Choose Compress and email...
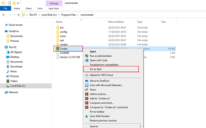This screenshot has width=206, height=128. [x=102, y=103]
